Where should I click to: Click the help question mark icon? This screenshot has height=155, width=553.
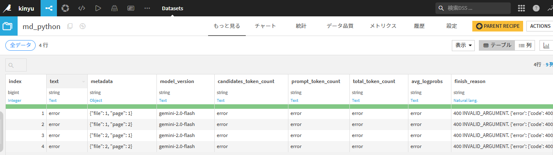536,8
